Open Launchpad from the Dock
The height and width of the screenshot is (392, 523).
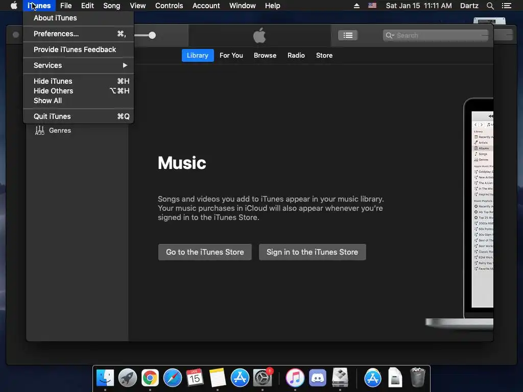(127, 378)
